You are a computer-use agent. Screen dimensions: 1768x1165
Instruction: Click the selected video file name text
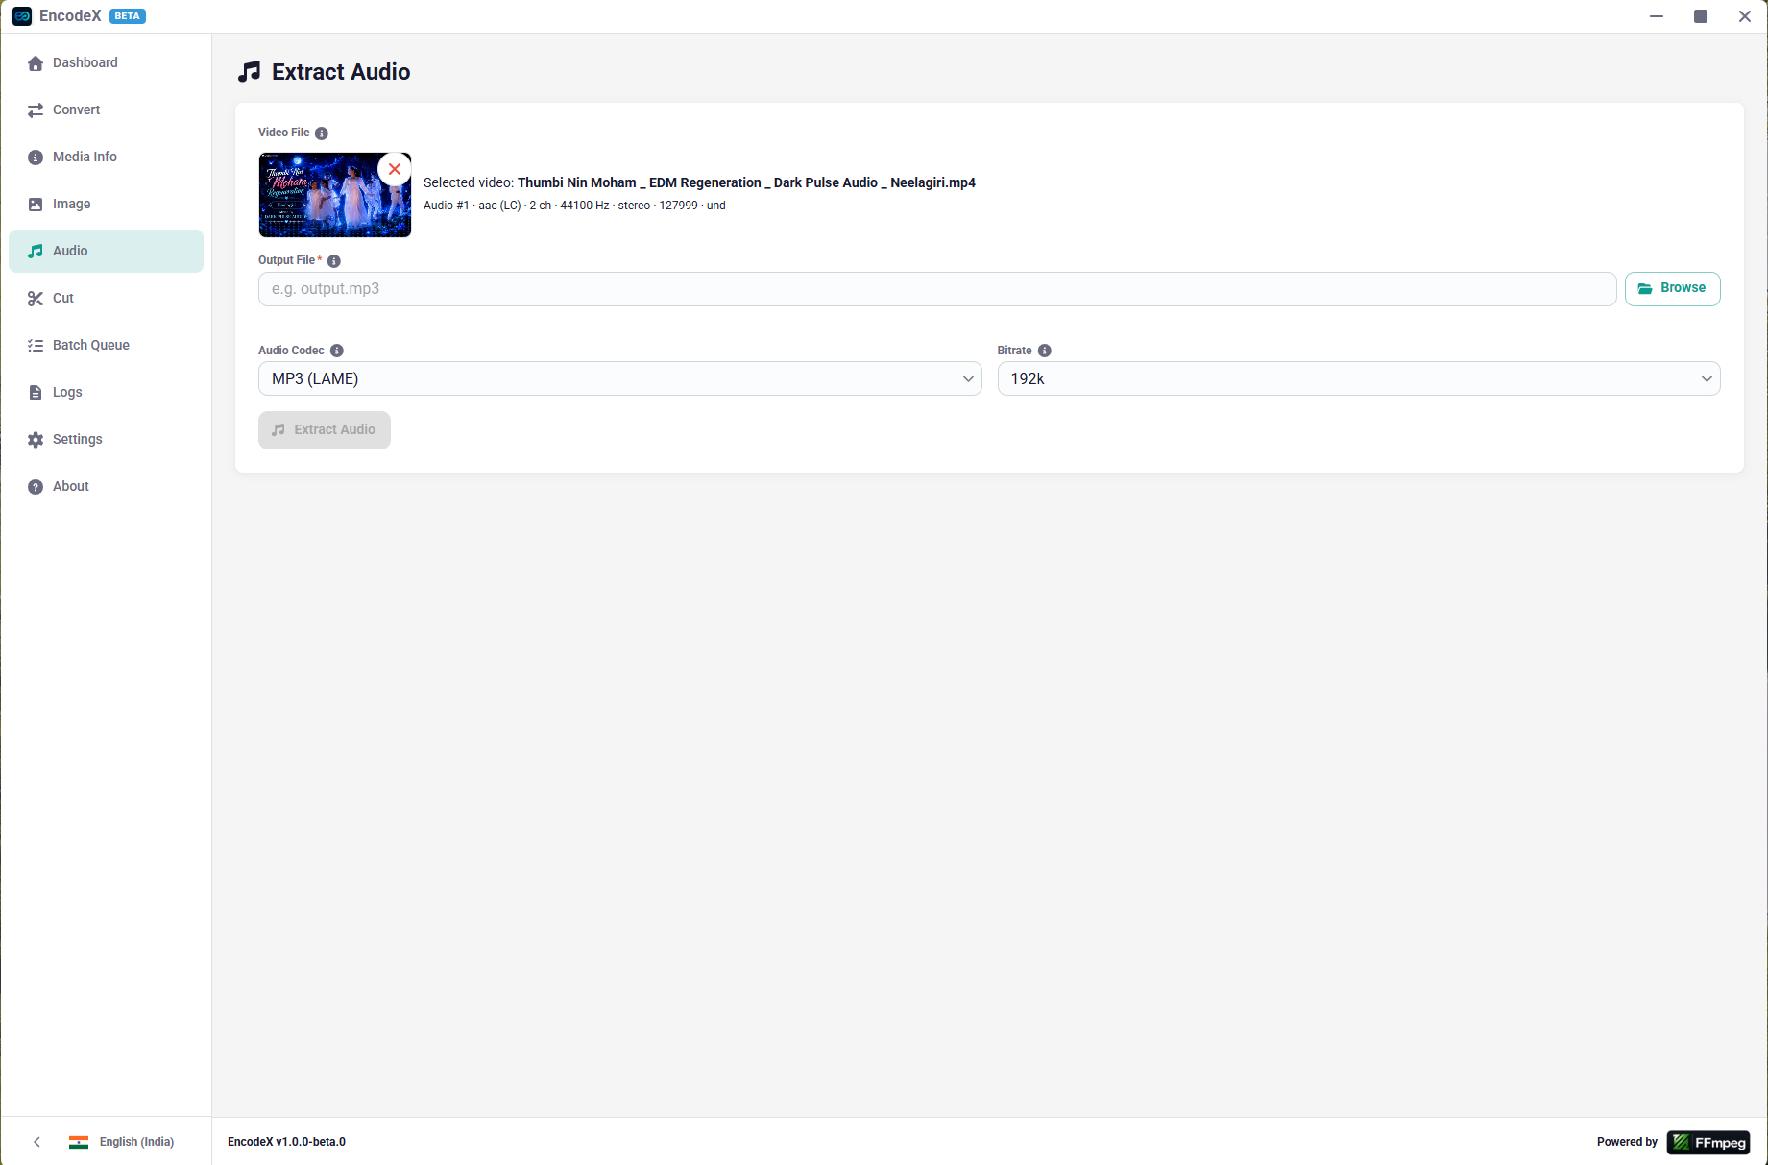(746, 182)
